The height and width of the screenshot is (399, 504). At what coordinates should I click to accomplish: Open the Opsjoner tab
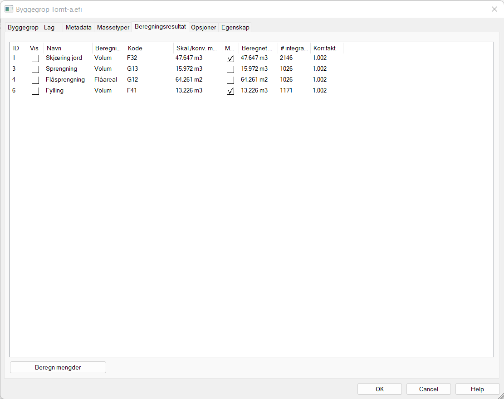pyautogui.click(x=203, y=28)
